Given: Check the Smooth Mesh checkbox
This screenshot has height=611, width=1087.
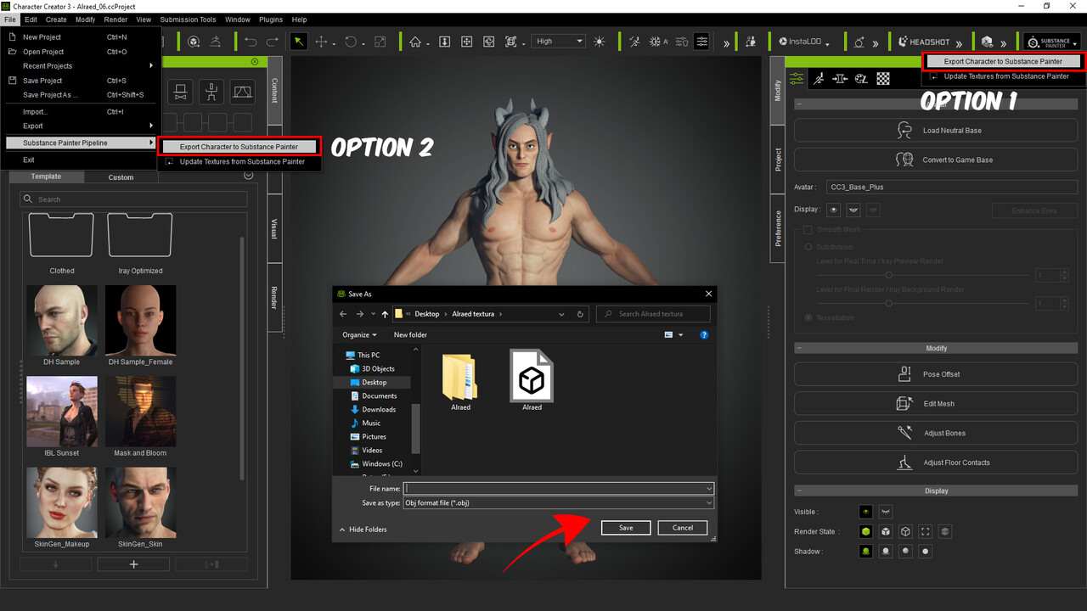Looking at the screenshot, I should pos(808,230).
